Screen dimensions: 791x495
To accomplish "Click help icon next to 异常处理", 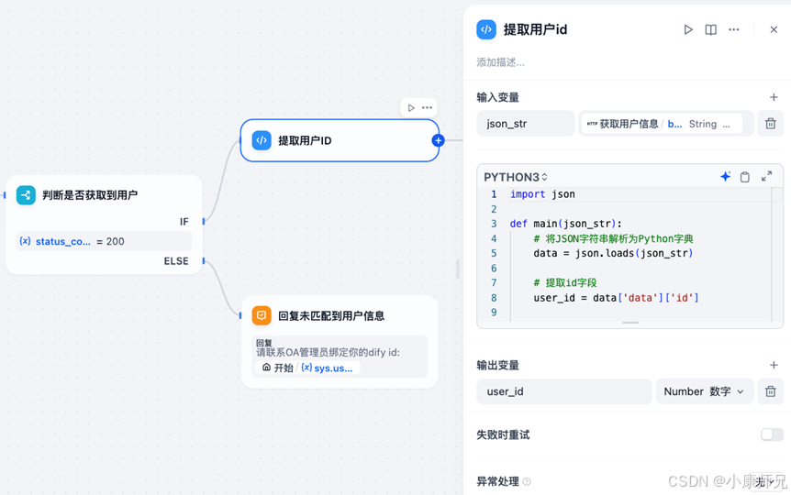I will tap(527, 481).
